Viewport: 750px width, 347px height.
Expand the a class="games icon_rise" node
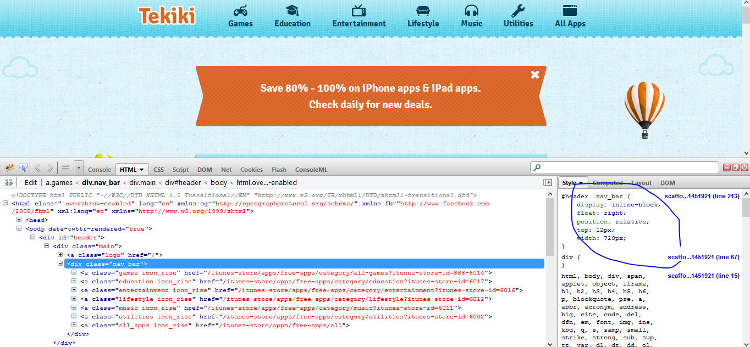[74, 272]
